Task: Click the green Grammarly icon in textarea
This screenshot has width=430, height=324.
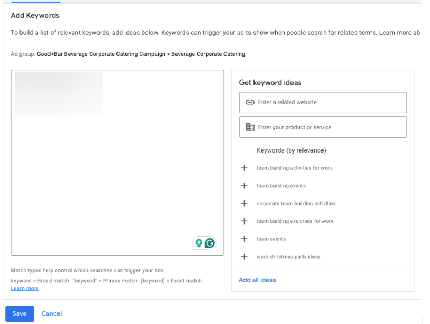Action: pyautogui.click(x=210, y=243)
